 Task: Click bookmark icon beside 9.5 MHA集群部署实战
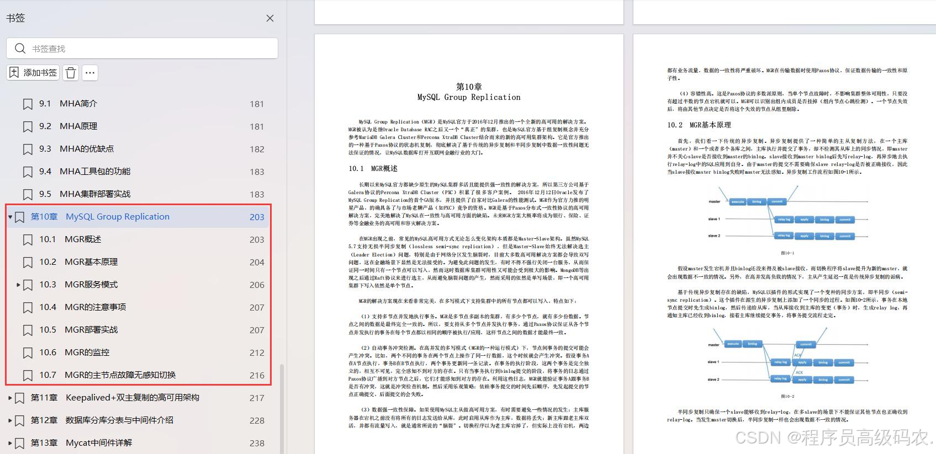pos(28,194)
